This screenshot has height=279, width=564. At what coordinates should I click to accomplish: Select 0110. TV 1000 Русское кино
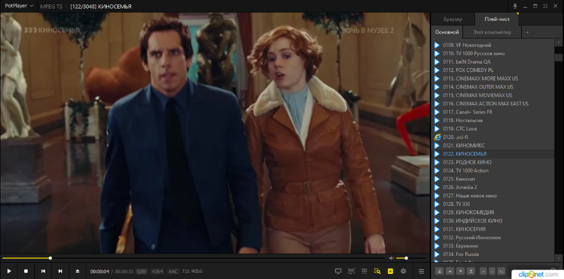[x=492, y=53]
